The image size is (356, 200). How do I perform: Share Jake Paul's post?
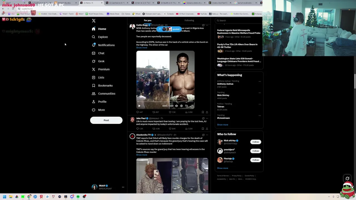pos(207,129)
